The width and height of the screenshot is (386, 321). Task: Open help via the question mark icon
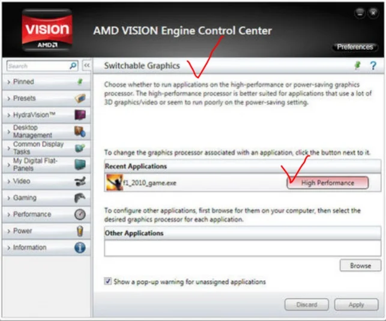pyautogui.click(x=373, y=66)
